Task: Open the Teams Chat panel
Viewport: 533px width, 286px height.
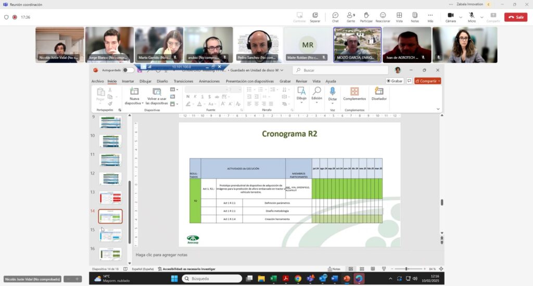Action: pyautogui.click(x=335, y=17)
